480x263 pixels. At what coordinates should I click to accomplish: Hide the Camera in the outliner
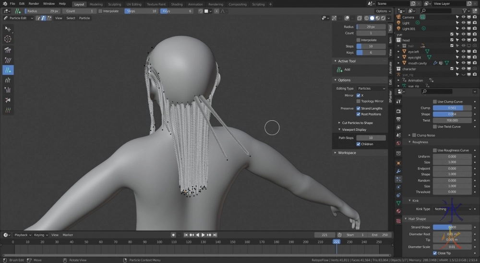click(463, 17)
